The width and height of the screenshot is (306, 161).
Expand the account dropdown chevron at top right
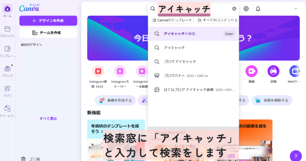296,9
